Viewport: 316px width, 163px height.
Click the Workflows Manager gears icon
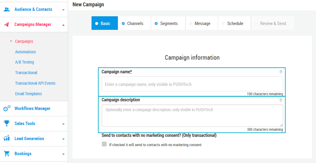click(x=7, y=108)
